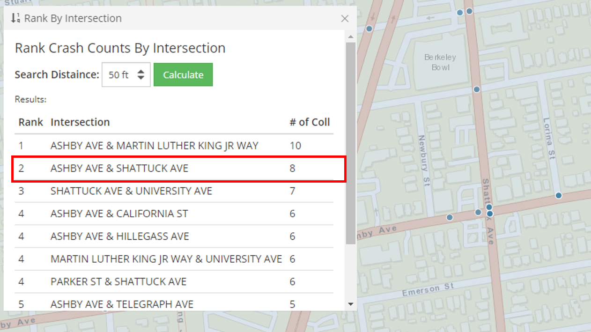Click the results list scrollbar thumb
This screenshot has width=591, height=332.
(350, 143)
